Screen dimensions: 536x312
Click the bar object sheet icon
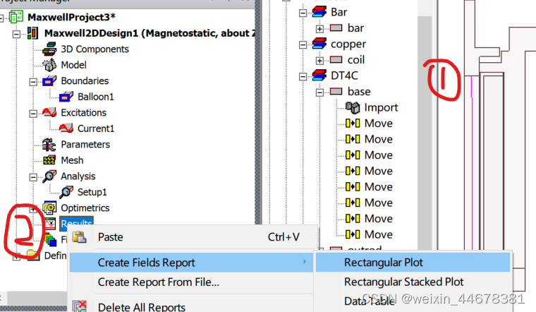(336, 28)
